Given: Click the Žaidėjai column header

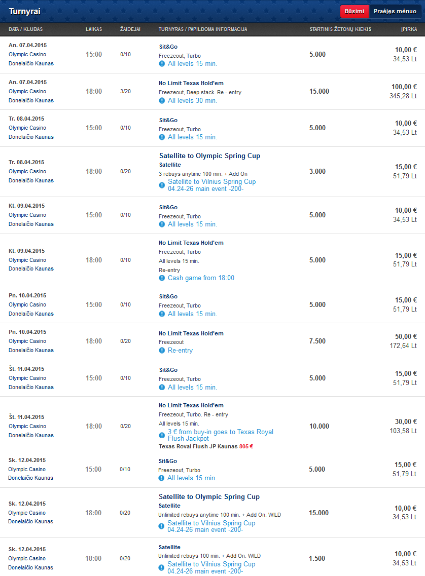Looking at the screenshot, I should pyautogui.click(x=130, y=29).
